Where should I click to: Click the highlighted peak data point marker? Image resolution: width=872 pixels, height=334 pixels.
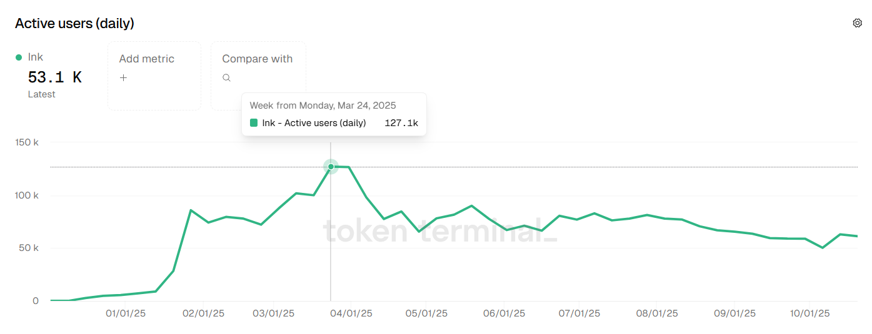[x=331, y=167]
